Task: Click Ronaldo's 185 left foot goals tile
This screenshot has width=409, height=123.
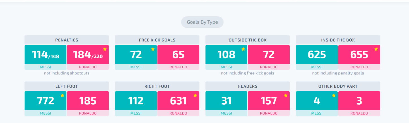Action: click(88, 101)
